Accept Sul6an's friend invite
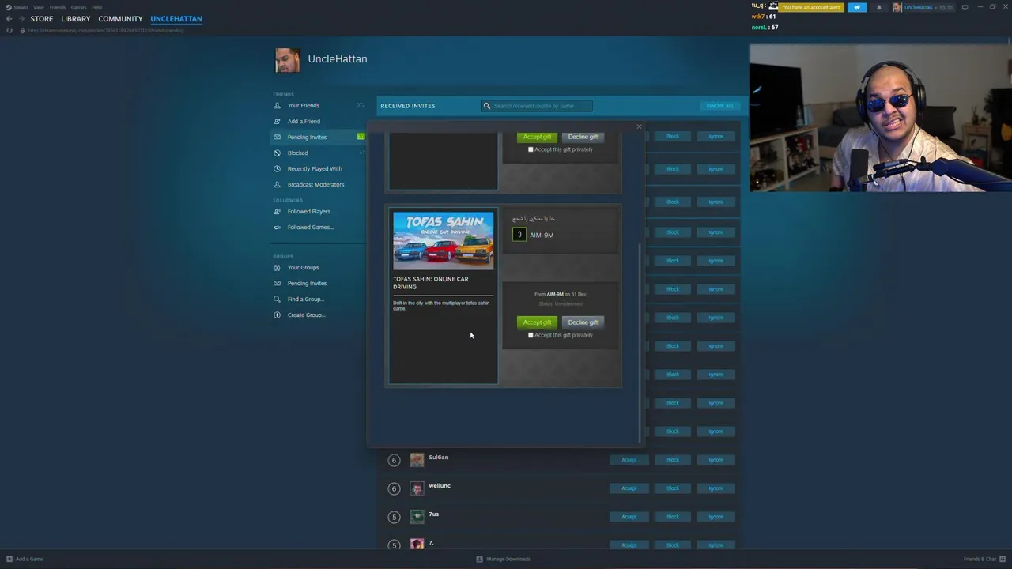The image size is (1012, 569). click(629, 460)
